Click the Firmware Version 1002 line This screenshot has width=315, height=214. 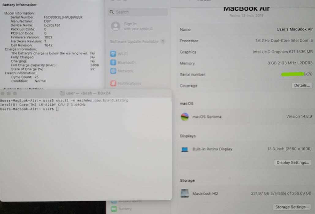[x=32, y=37]
